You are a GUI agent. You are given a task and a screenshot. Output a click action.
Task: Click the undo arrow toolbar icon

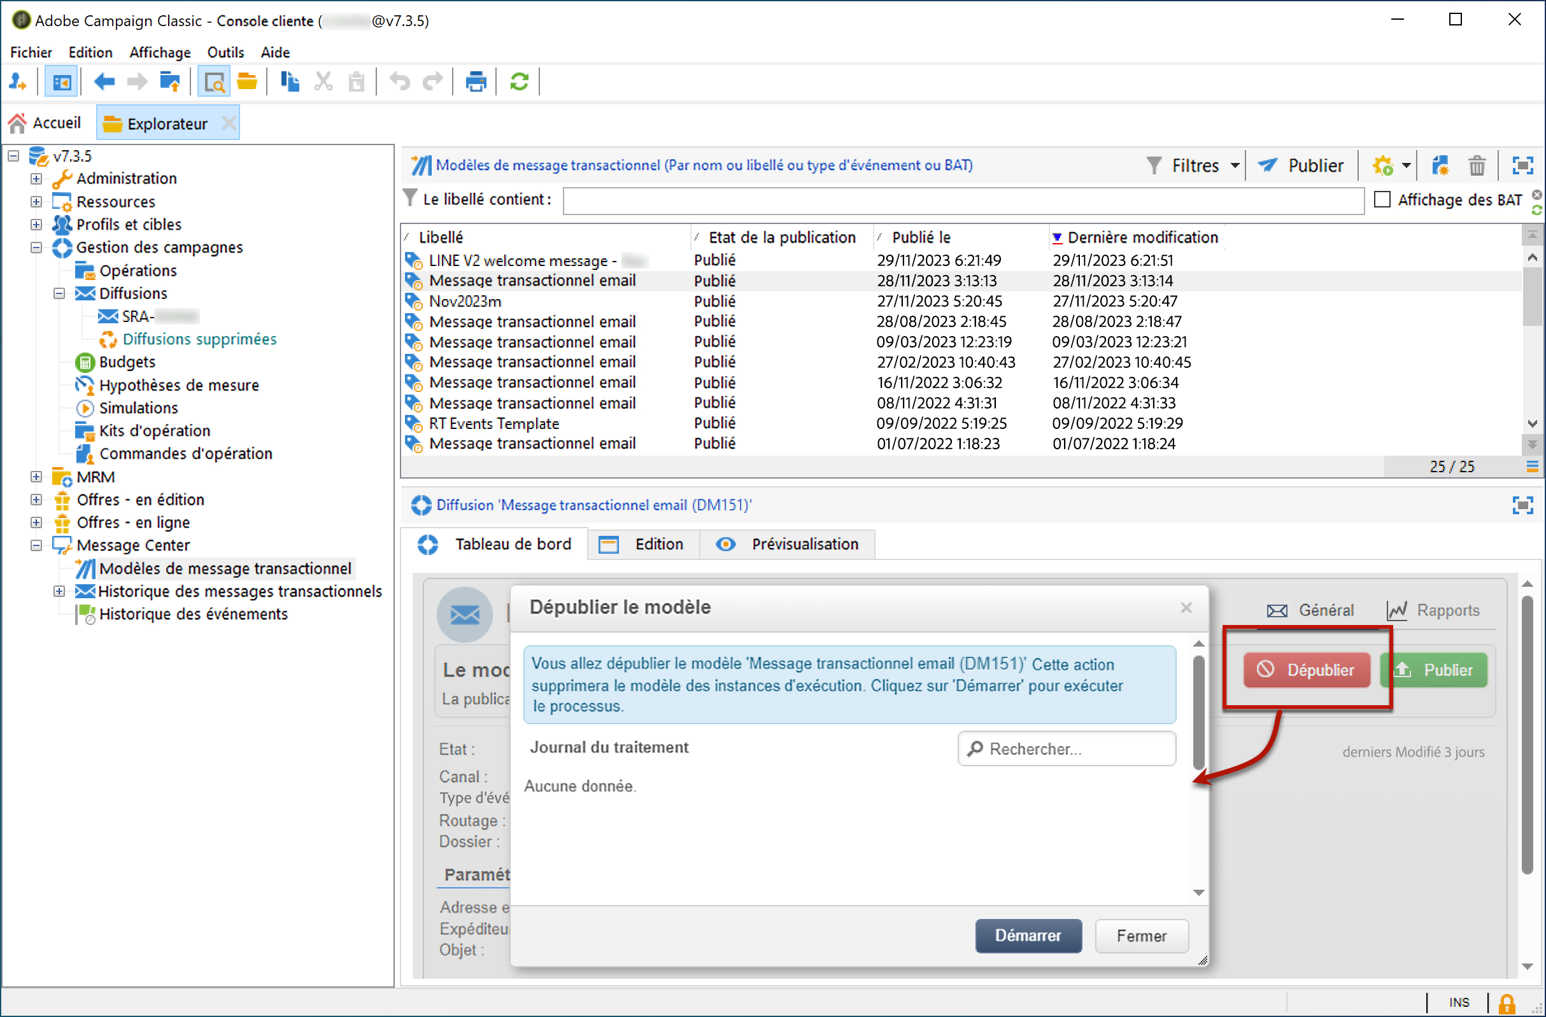399,82
